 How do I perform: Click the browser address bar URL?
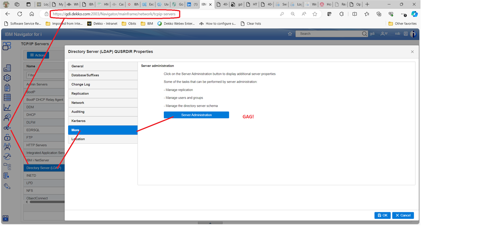point(114,14)
